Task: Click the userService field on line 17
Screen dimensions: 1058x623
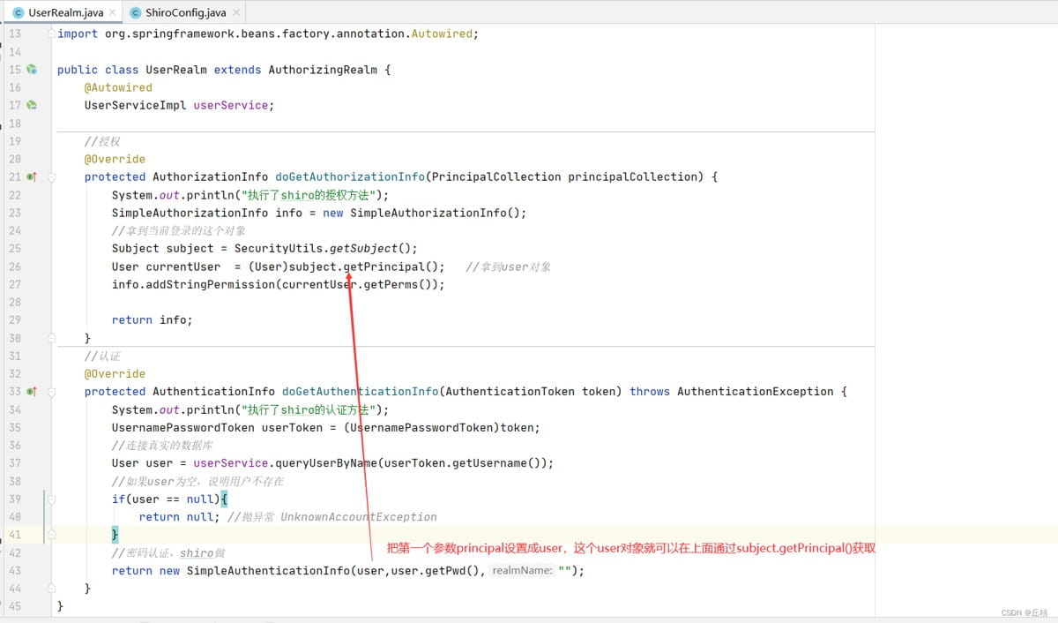Action: point(230,105)
